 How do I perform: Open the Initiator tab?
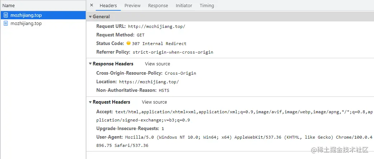coord(184,5)
